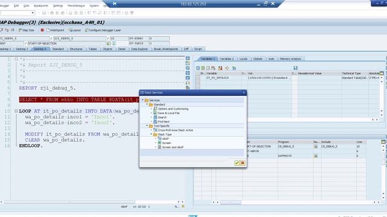Select the IT_PO_DETAILS variable cell
387x217 pixels.
(x=223, y=78)
